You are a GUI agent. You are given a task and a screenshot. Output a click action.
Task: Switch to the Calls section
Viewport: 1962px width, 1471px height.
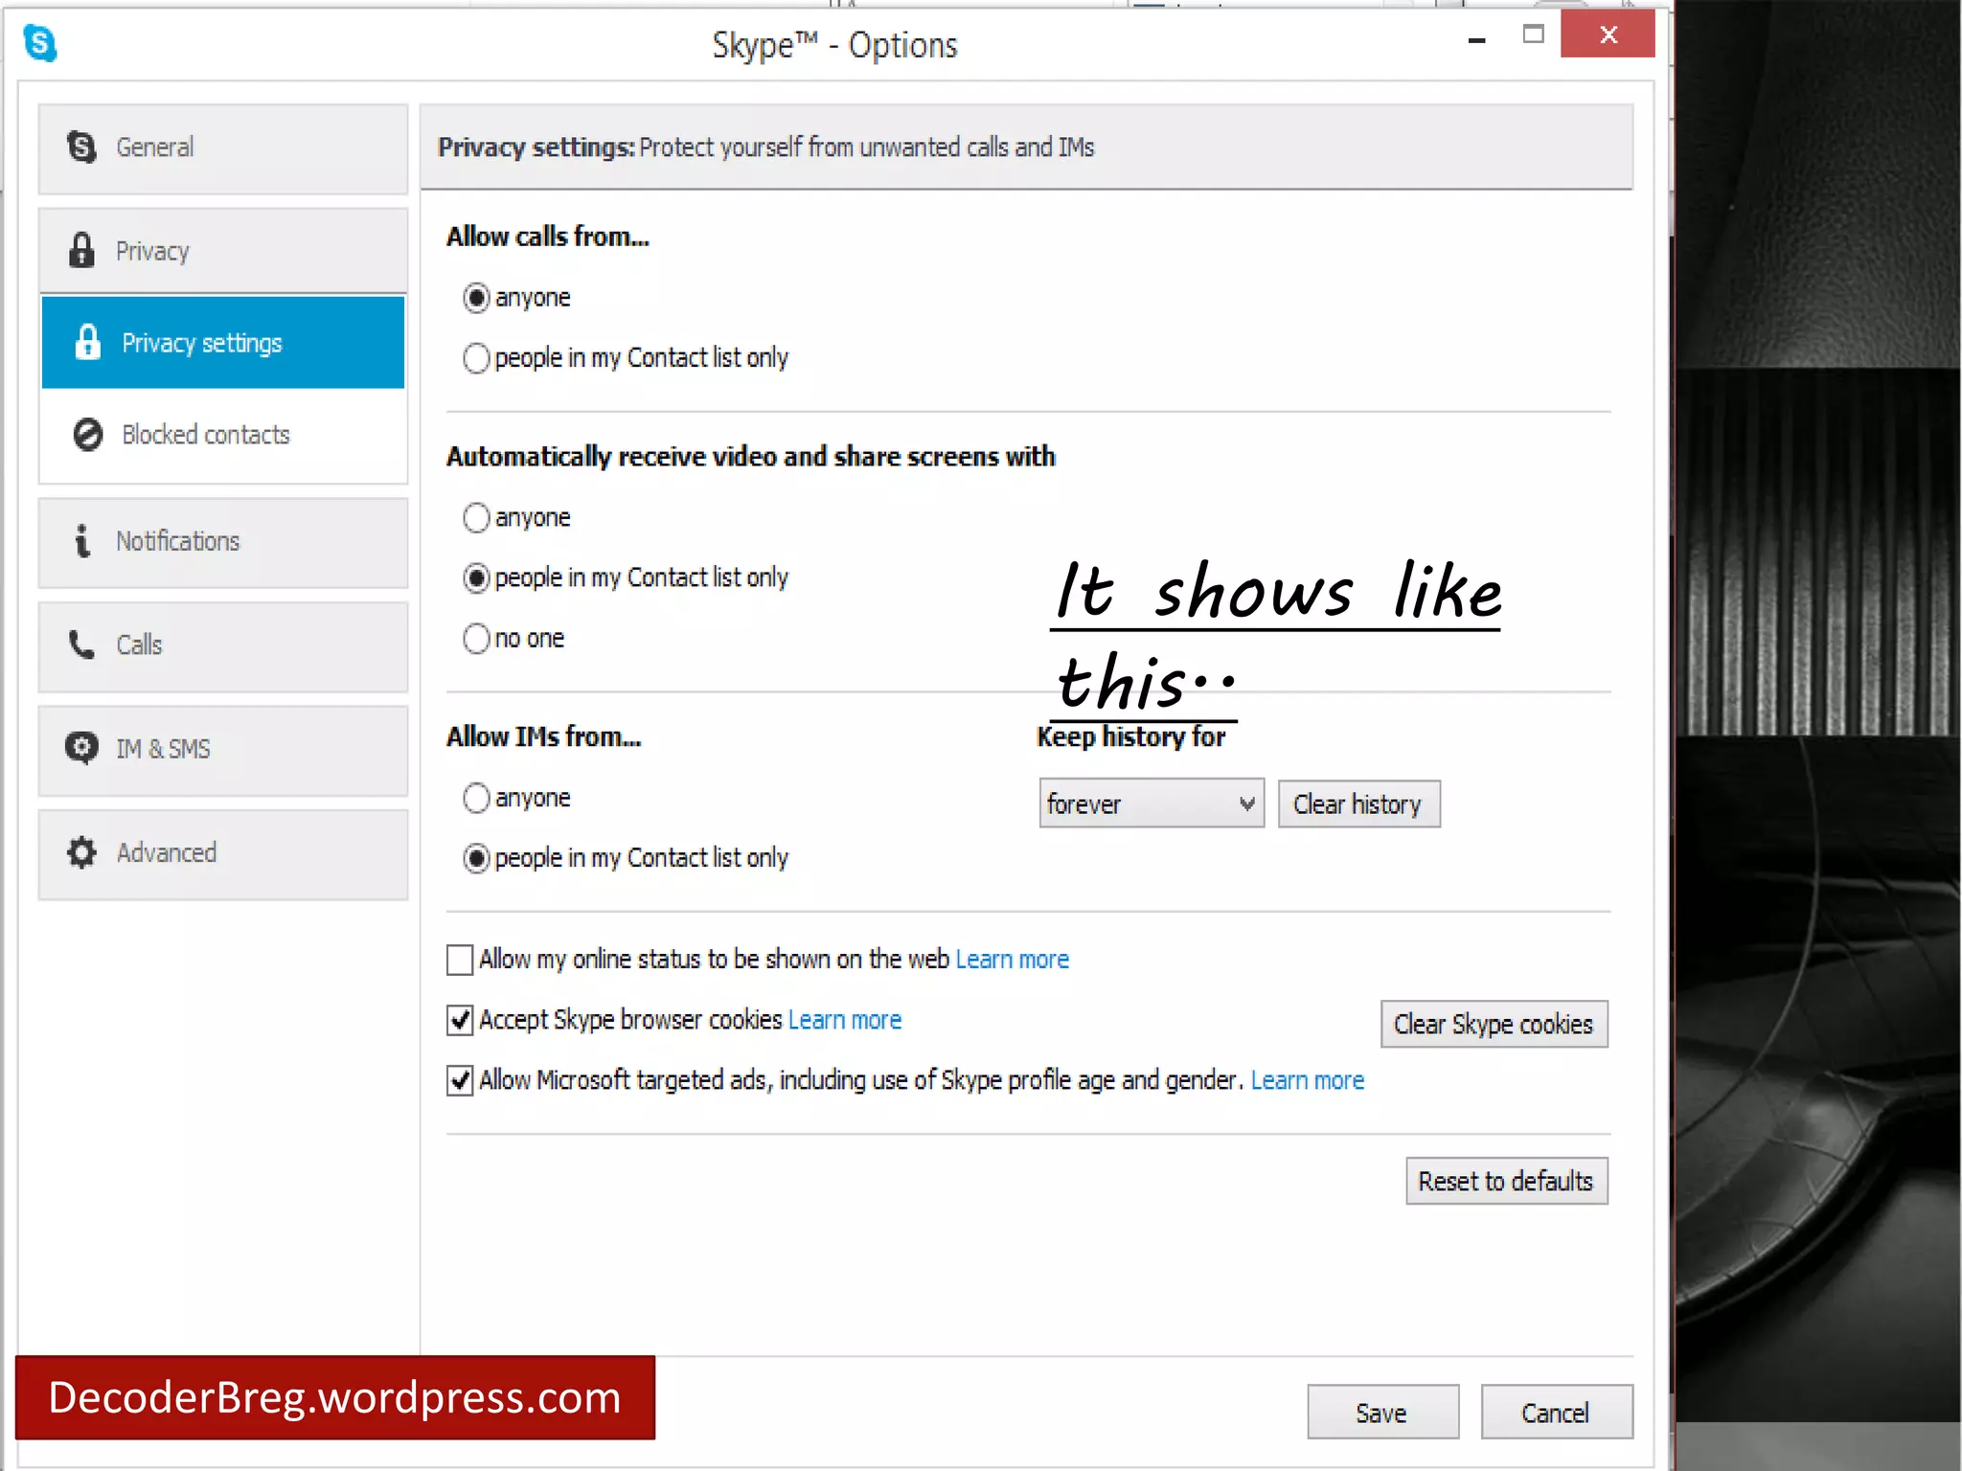coord(223,646)
